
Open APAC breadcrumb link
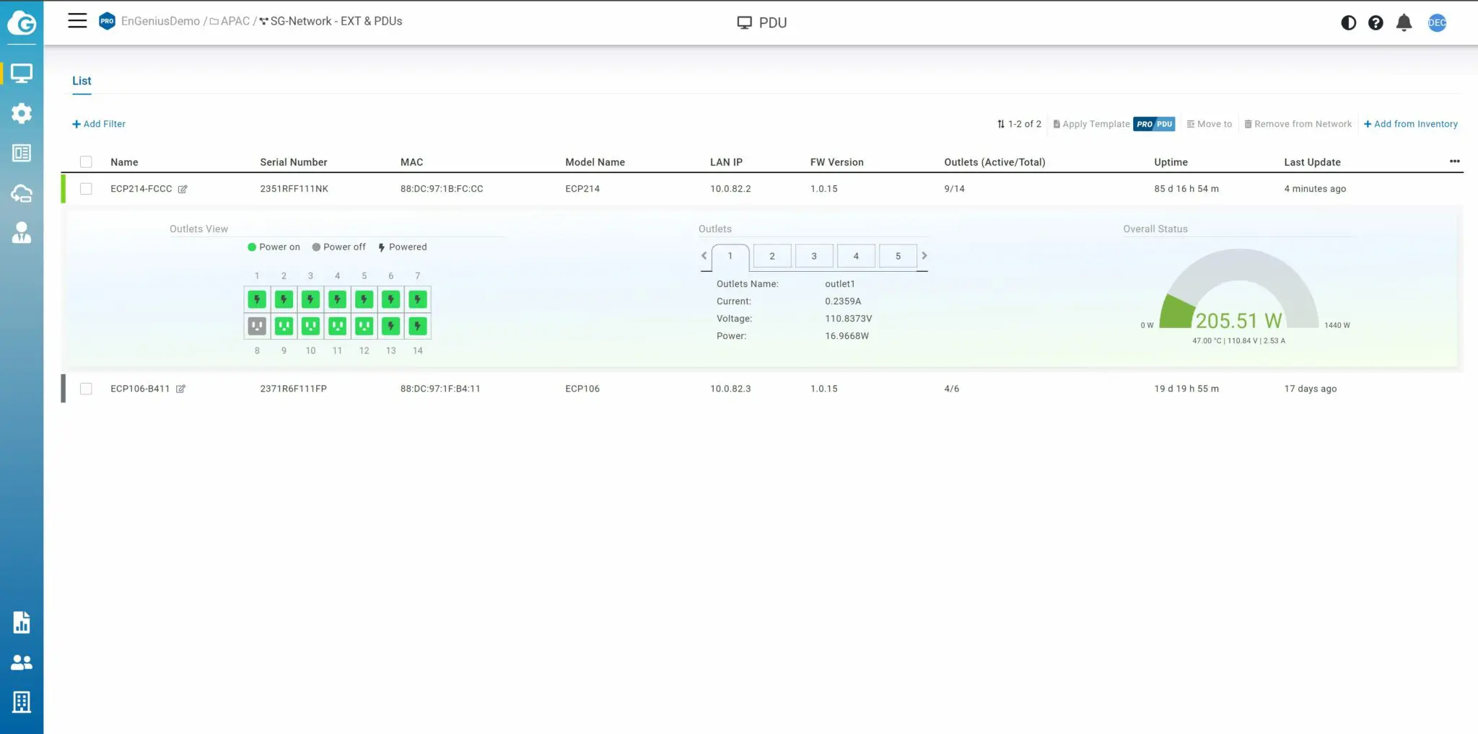click(230, 21)
